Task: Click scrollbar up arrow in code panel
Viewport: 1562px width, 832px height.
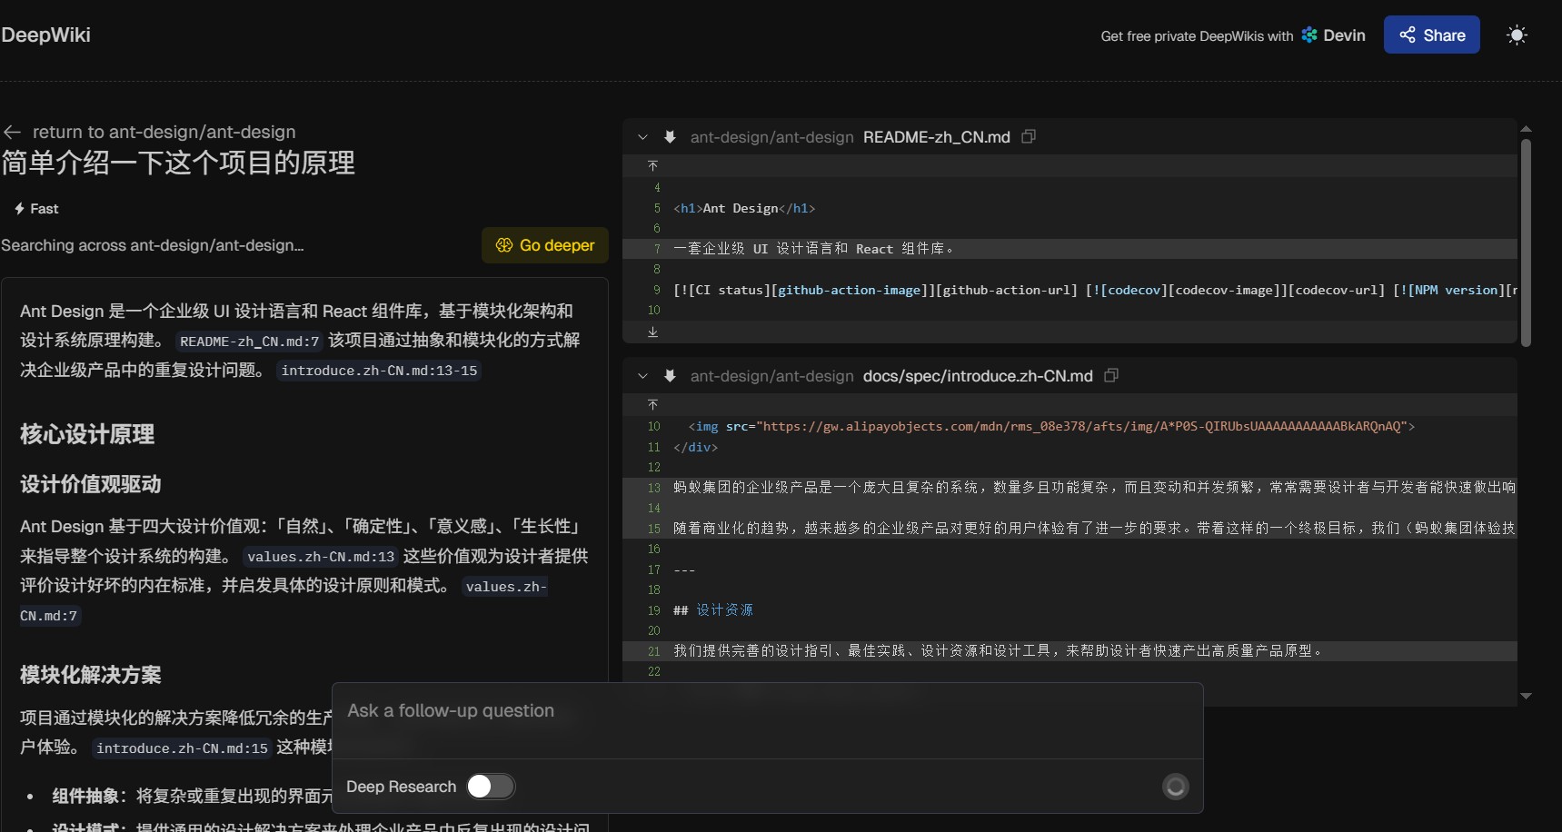Action: click(x=1526, y=129)
